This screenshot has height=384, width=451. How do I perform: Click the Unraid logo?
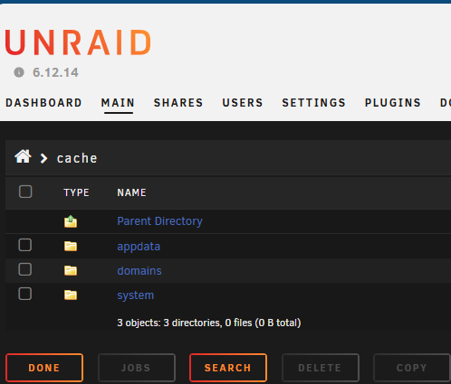click(x=78, y=42)
